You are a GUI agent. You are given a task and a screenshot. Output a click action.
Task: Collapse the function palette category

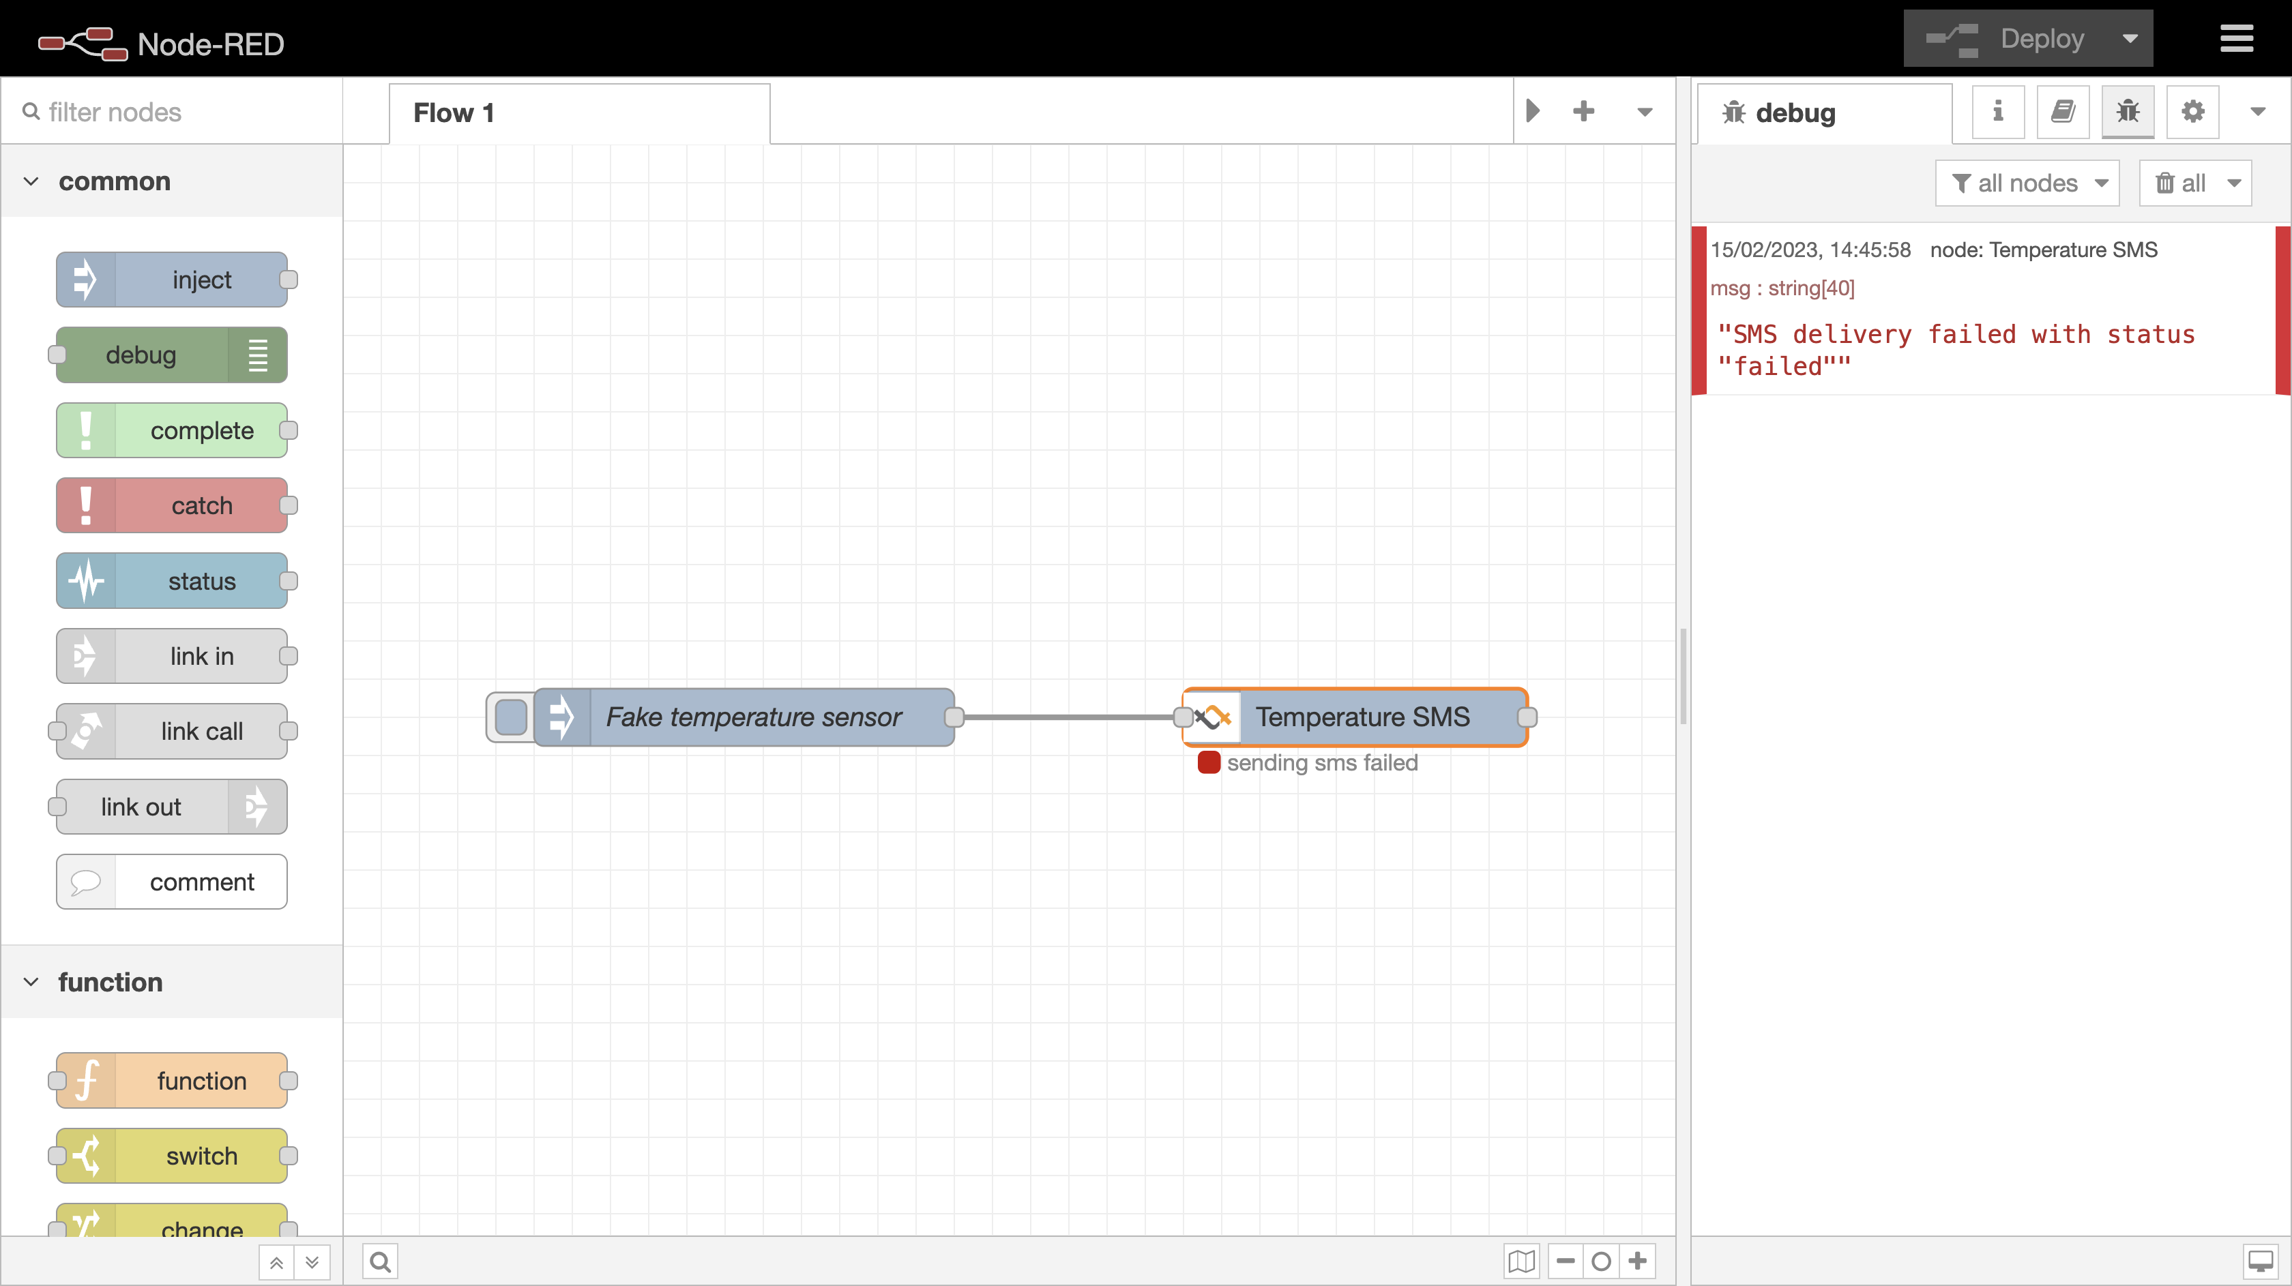(31, 982)
